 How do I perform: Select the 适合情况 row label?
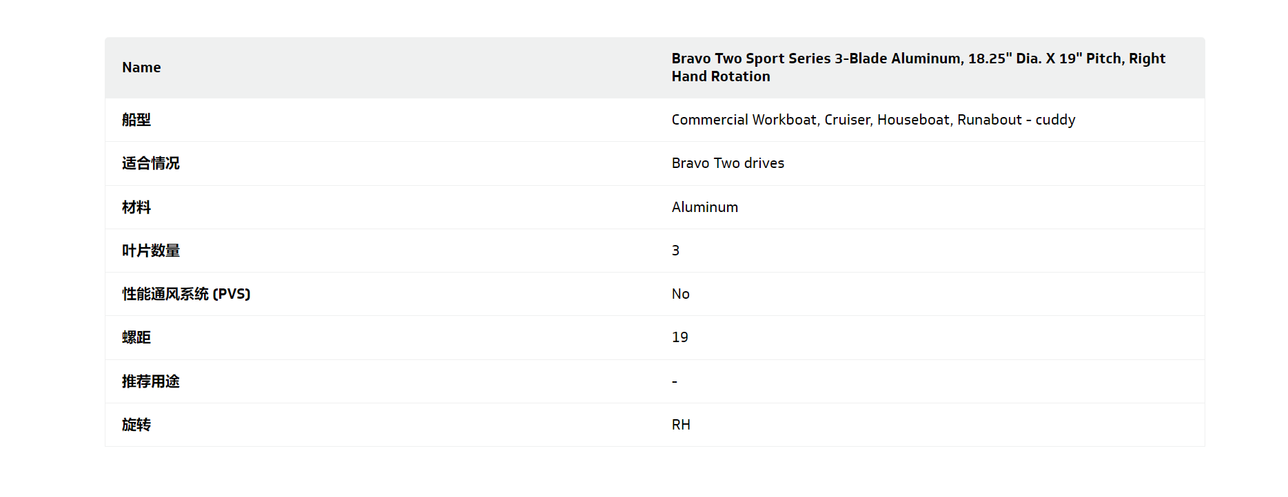click(x=151, y=163)
